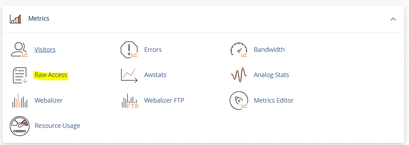409x145 pixels.
Task: Select the Analog Stats link
Action: 271,75
